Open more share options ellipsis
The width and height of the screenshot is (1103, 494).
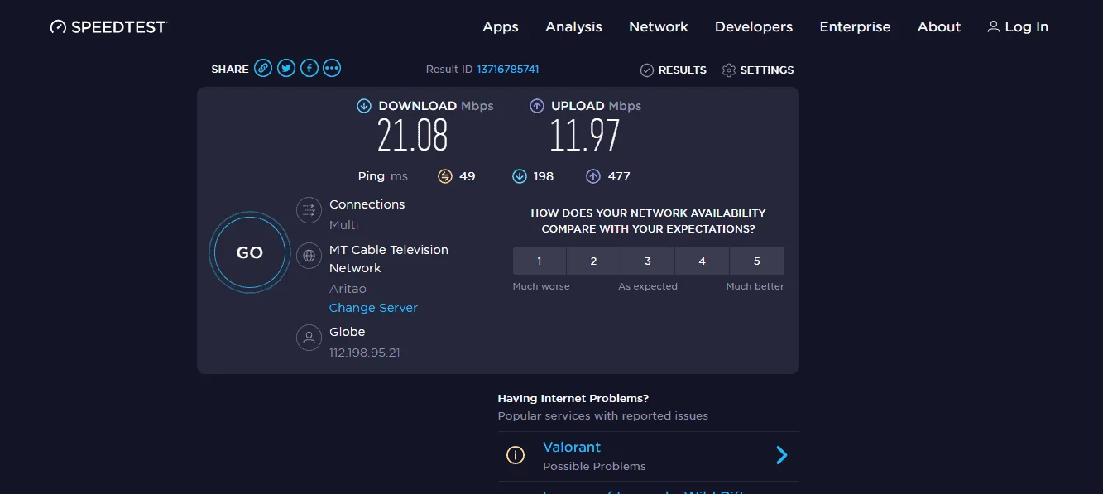pyautogui.click(x=332, y=69)
